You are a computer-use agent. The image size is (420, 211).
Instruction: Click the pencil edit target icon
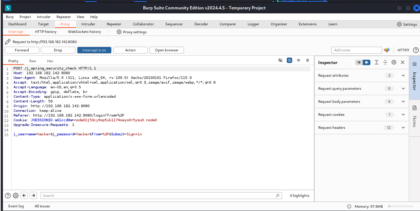pos(8,42)
